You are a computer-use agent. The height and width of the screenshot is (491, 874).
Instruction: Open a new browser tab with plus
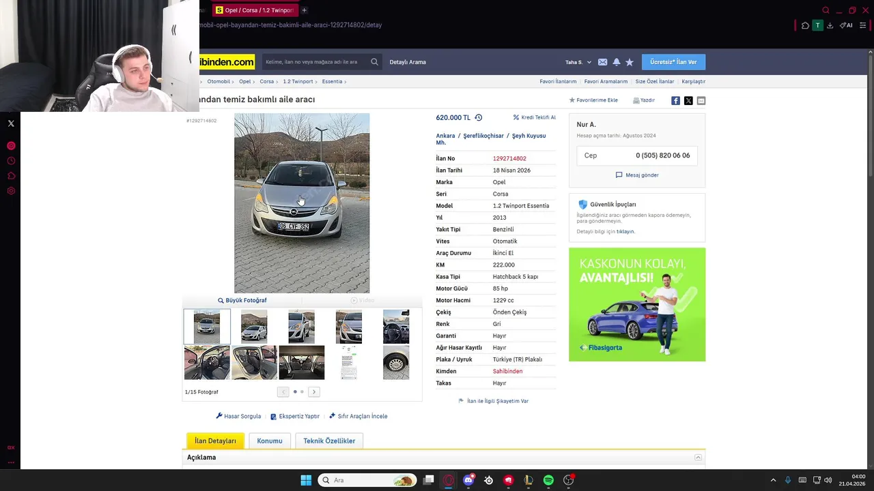tap(304, 10)
